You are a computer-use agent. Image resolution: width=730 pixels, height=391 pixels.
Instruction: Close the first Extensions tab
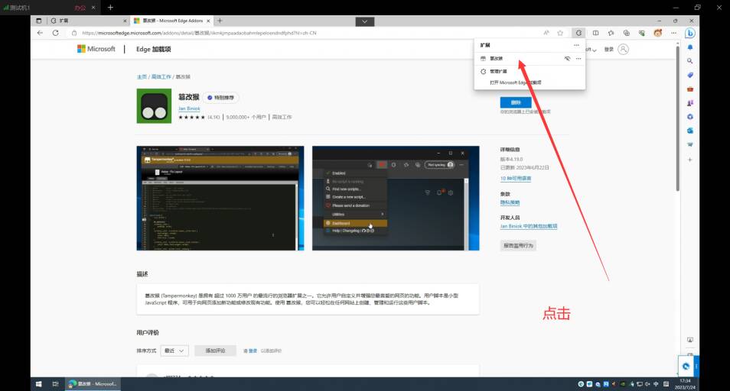(x=125, y=21)
